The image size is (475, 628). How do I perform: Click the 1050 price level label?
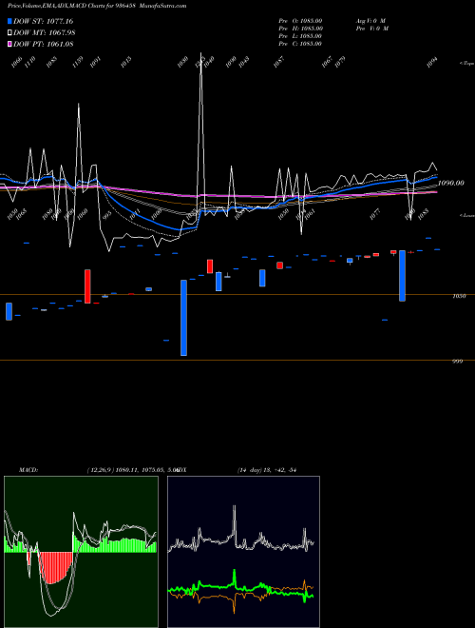click(x=459, y=296)
